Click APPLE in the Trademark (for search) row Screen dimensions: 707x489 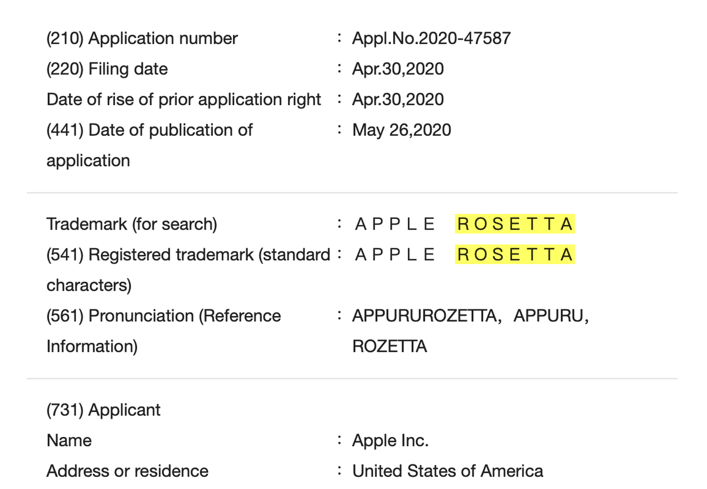395,224
